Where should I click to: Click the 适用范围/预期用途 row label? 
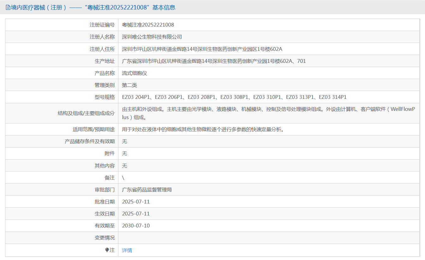click(x=93, y=129)
